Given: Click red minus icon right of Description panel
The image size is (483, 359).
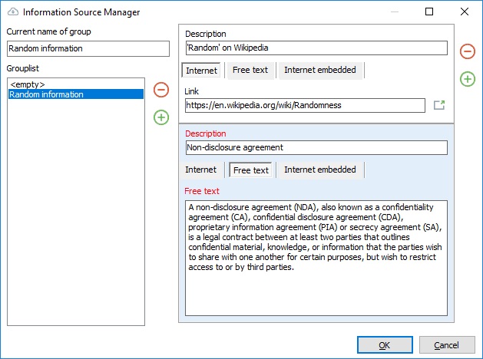Looking at the screenshot, I should click(467, 51).
